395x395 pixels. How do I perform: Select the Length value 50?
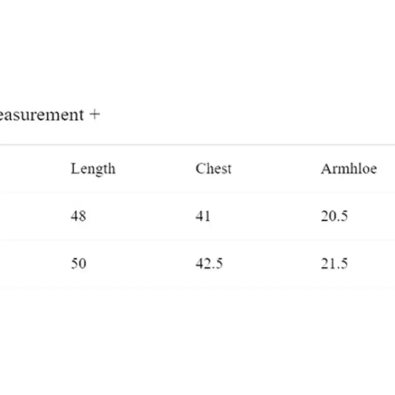click(79, 264)
